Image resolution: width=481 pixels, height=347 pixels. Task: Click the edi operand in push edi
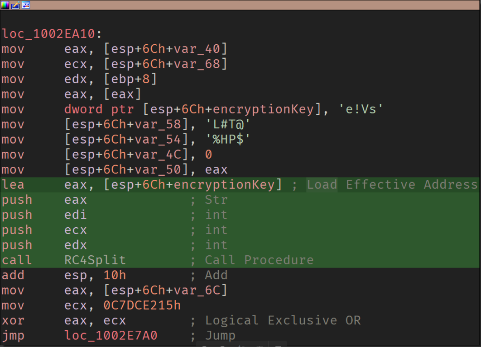[x=76, y=215]
